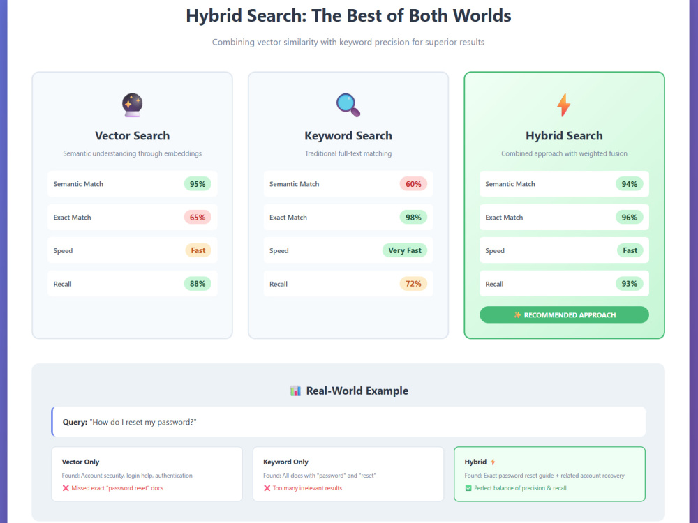
Task: Click the 72% Recall badge in Keyword Search
Action: pos(413,284)
